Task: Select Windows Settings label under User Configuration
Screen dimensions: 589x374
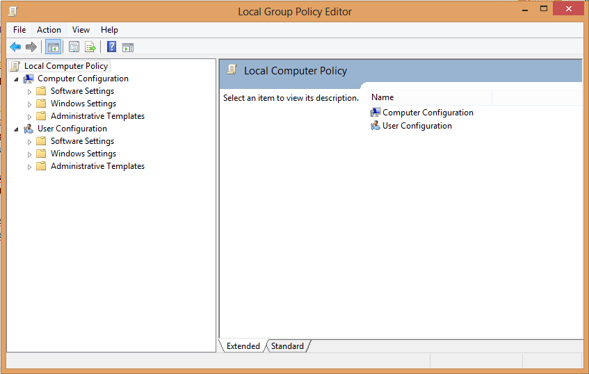Action: tap(83, 153)
